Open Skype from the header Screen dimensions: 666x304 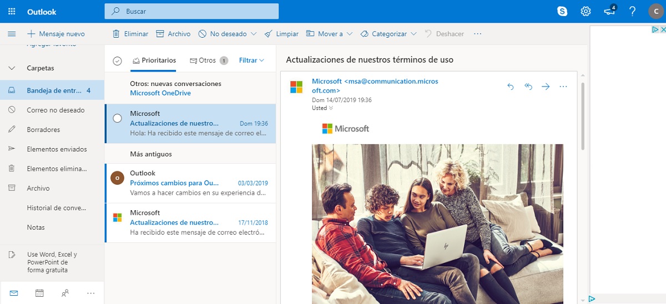[562, 11]
